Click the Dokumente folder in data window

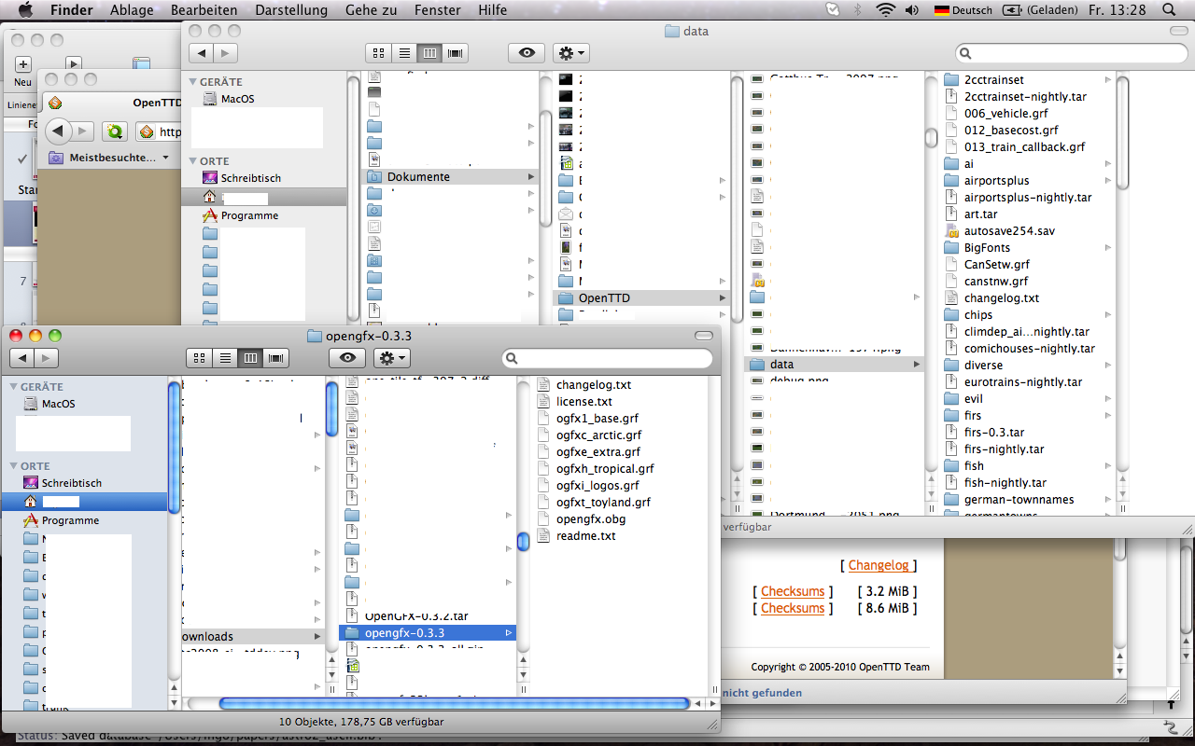point(451,177)
